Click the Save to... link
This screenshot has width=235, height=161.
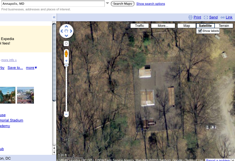[x=15, y=68]
